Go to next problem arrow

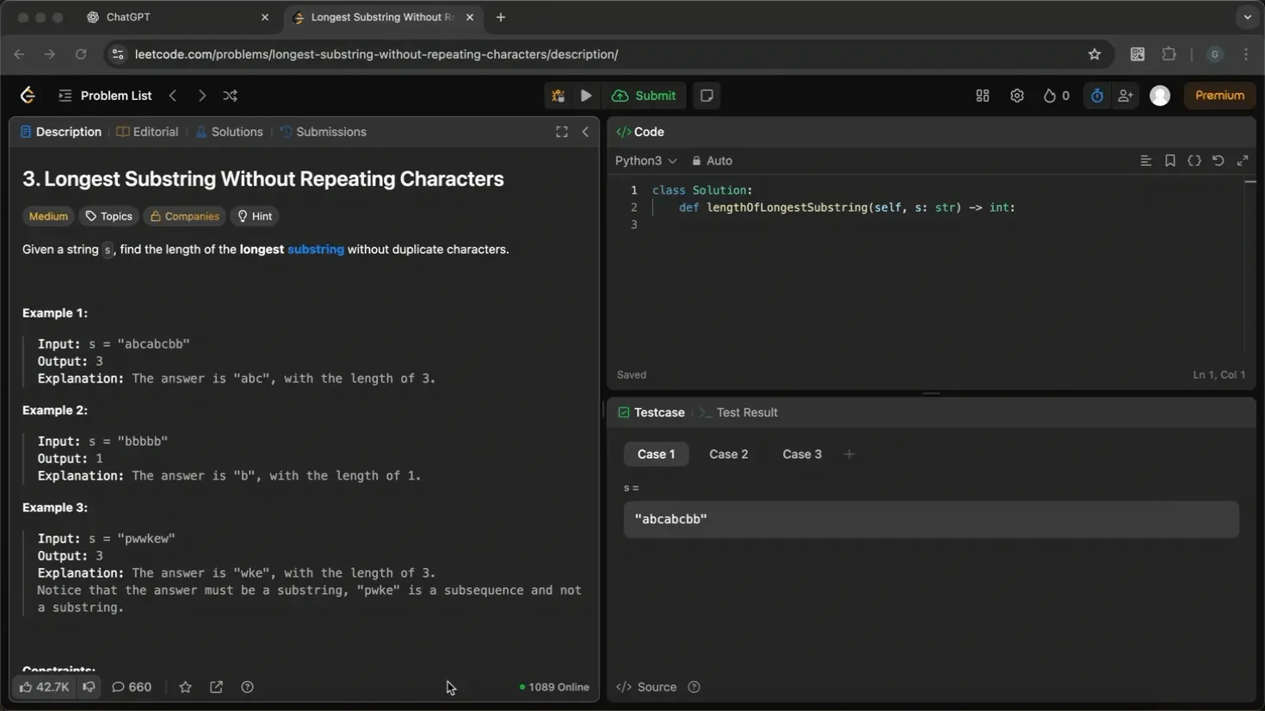[x=201, y=96]
